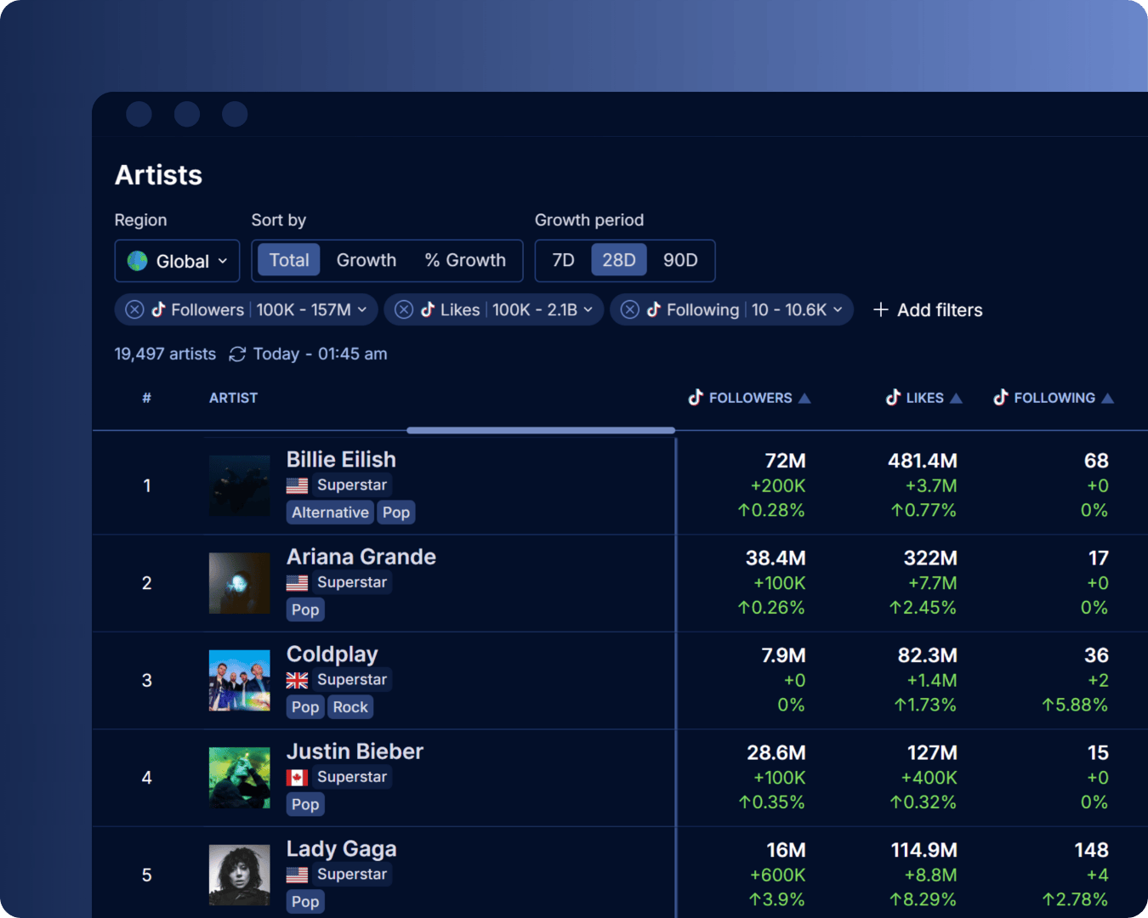Remove the Followers filter with its X icon
Viewport: 1148px width, 918px height.
(134, 310)
